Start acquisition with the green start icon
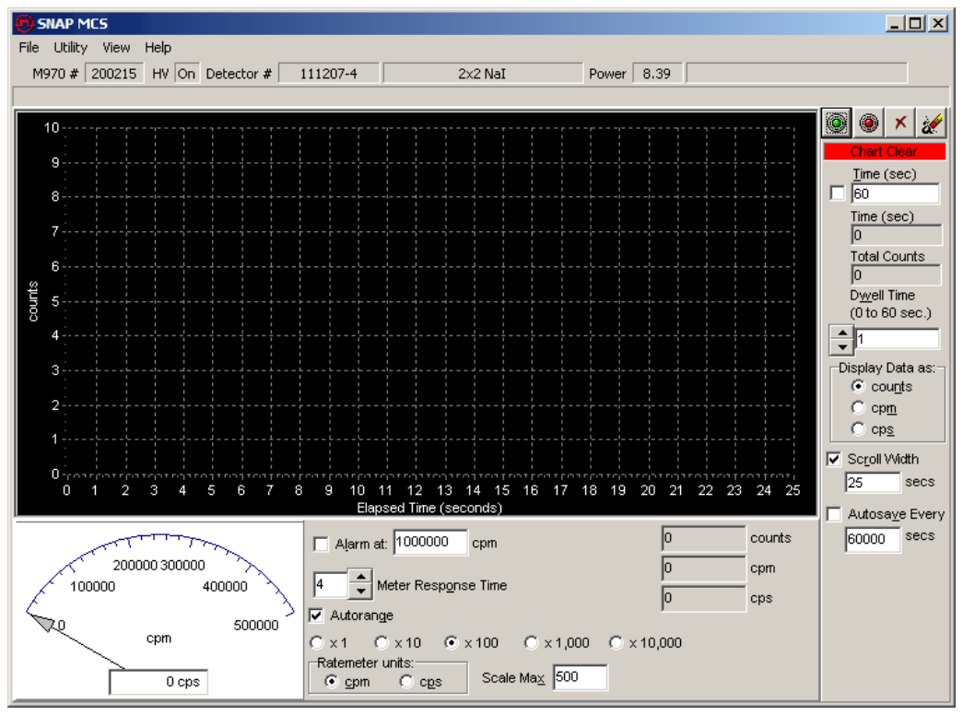Image resolution: width=963 pixels, height=715 pixels. click(836, 123)
